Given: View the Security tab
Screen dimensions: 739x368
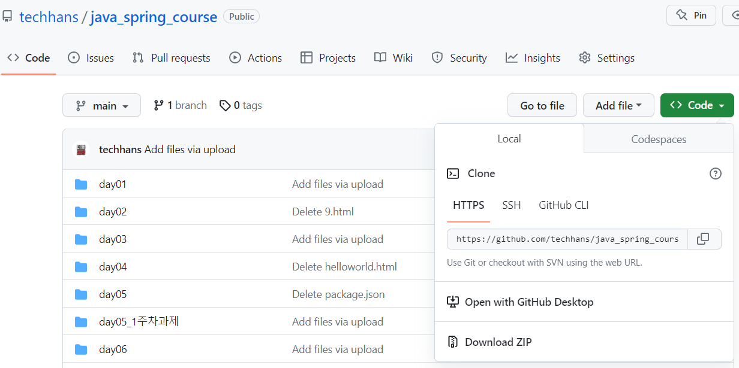Looking at the screenshot, I should (x=459, y=58).
